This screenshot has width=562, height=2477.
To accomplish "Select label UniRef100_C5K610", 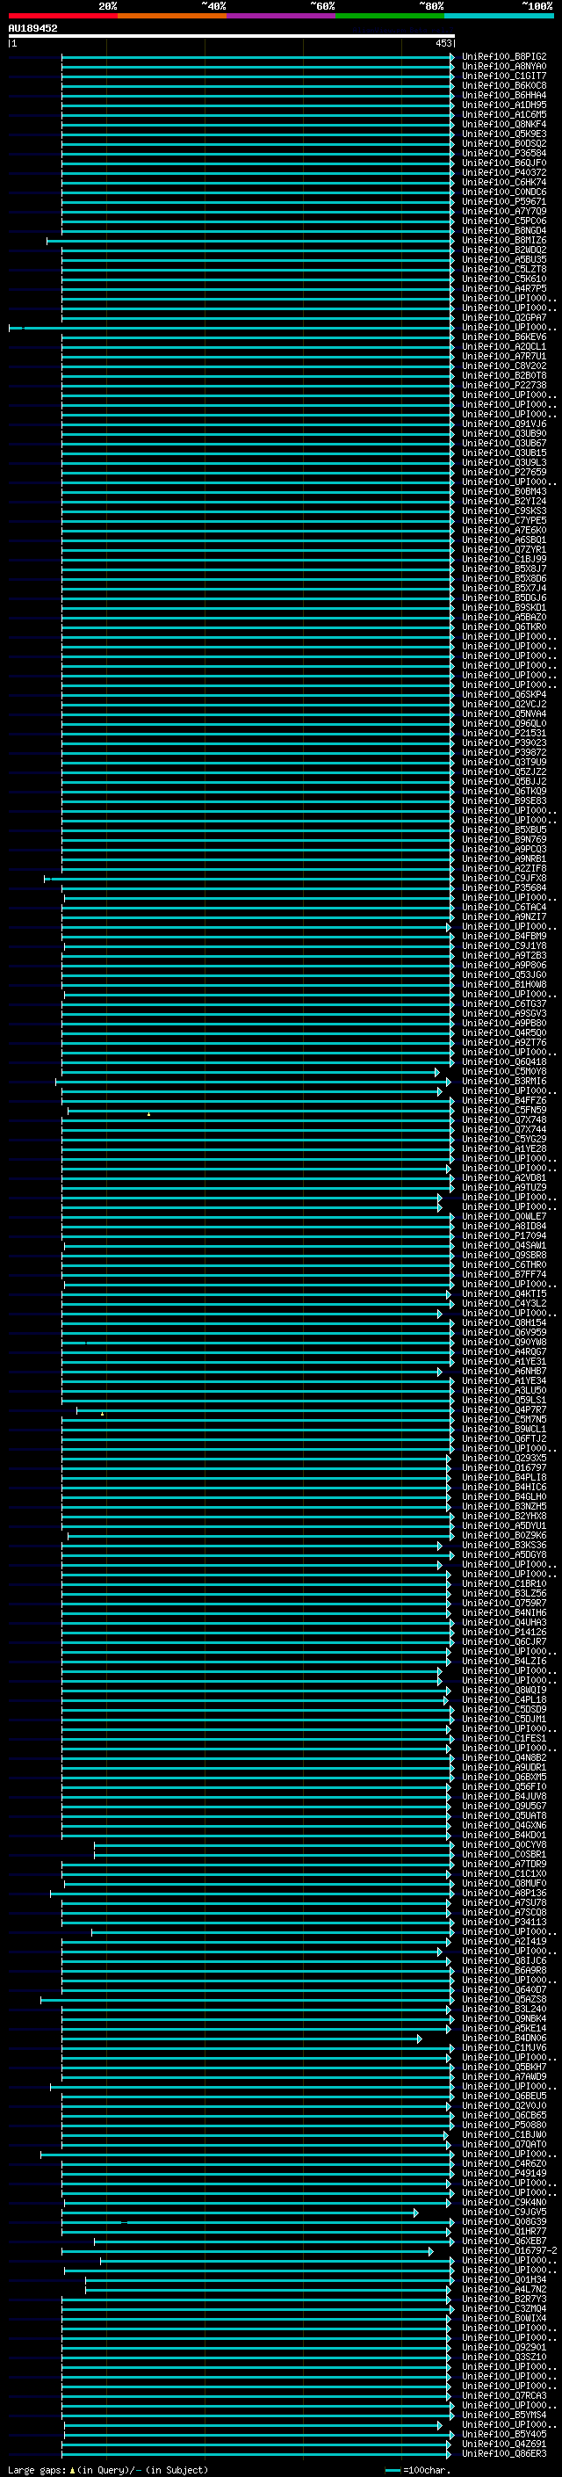I will coord(504,279).
